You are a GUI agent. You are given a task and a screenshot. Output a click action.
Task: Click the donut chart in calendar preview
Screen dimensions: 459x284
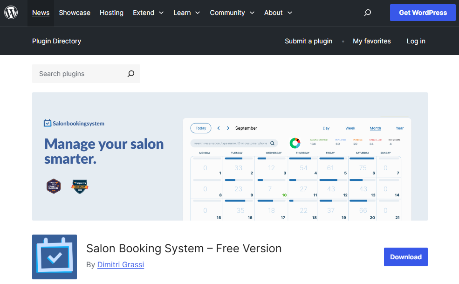tap(295, 143)
